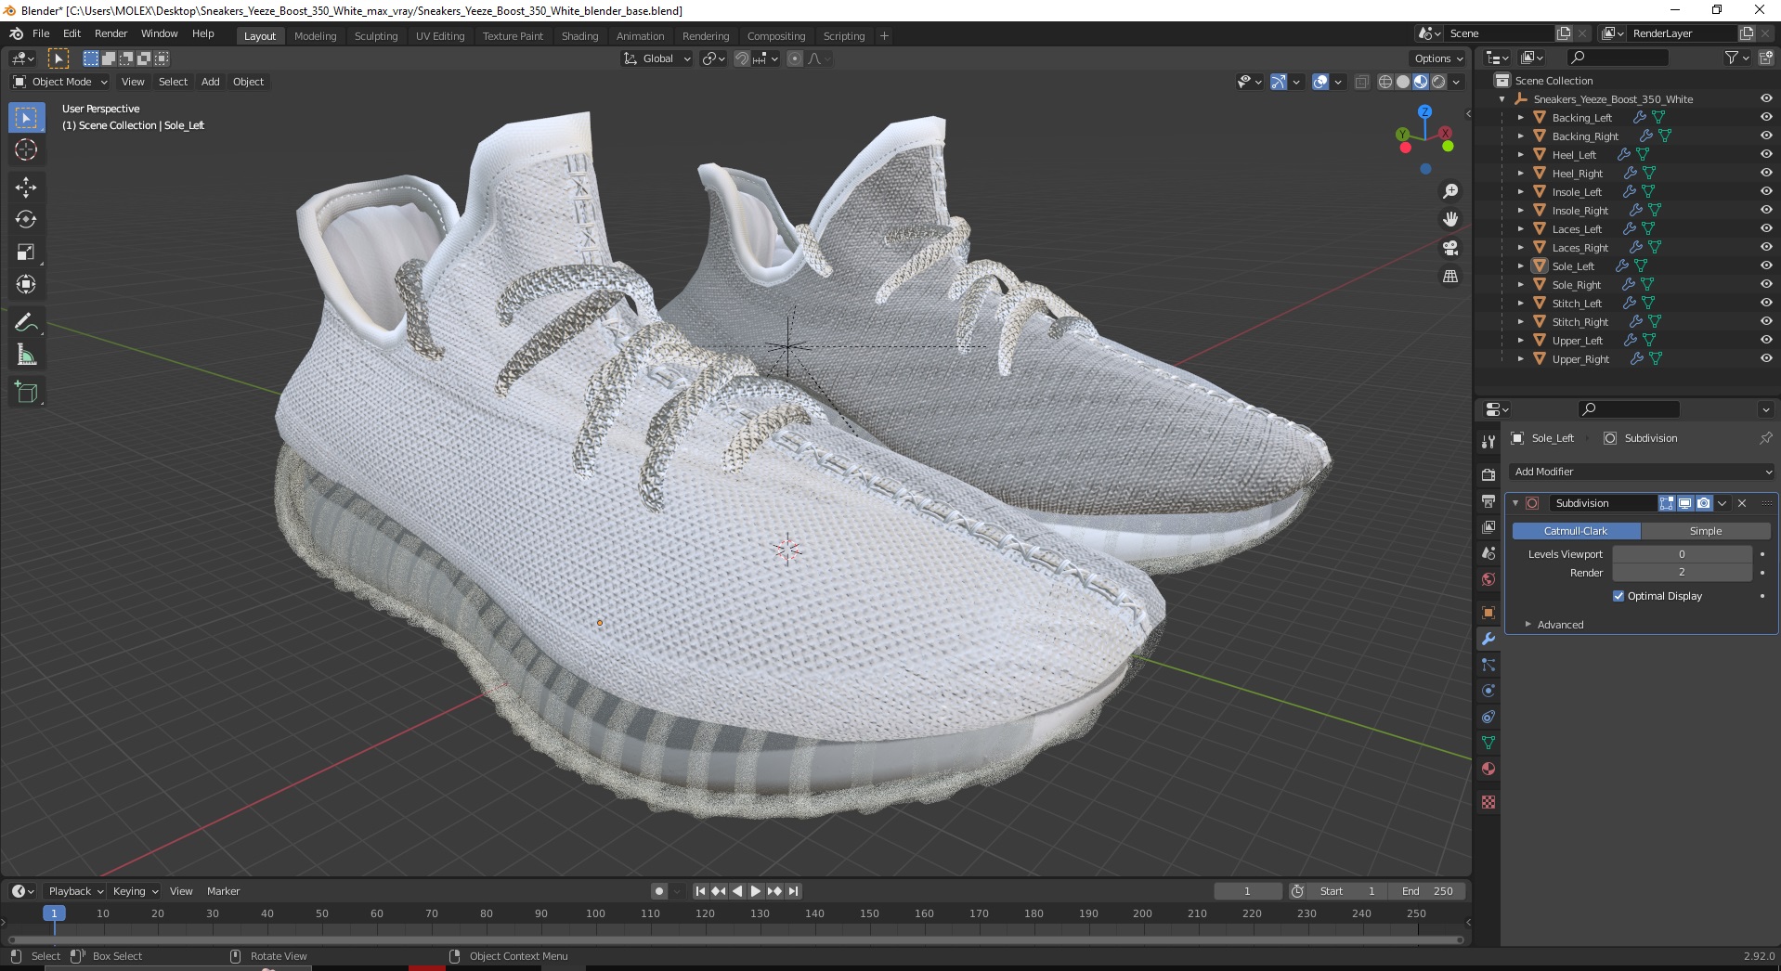The image size is (1781, 971).
Task: Activate the Transform tool
Action: [x=26, y=285]
